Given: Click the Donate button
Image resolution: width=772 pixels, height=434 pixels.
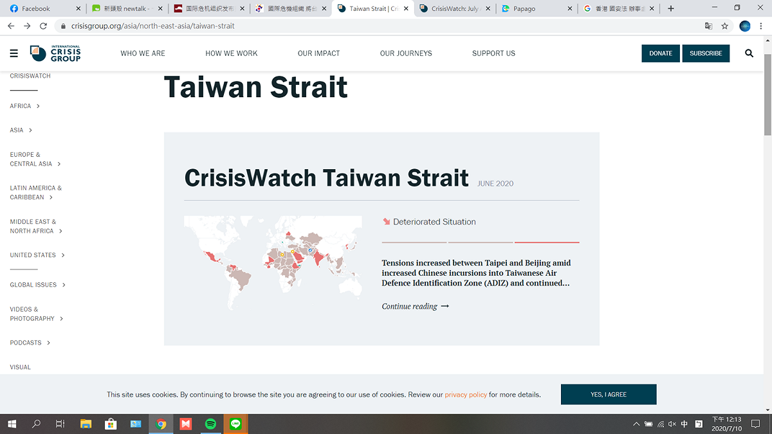Looking at the screenshot, I should point(661,53).
